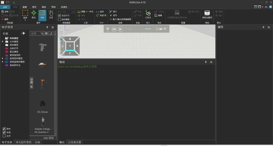273x146 pixels.
Task: Launch 相机动画师 camera animator
Action: point(207,14)
